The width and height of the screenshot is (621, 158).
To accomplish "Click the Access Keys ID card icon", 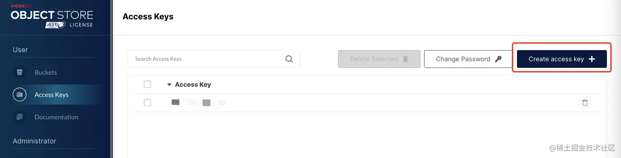I will coord(19,95).
